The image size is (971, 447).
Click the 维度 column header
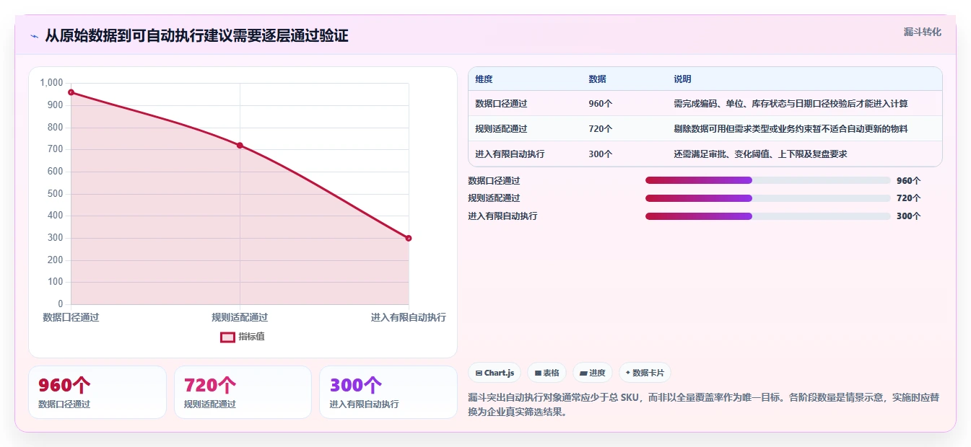pyautogui.click(x=484, y=79)
